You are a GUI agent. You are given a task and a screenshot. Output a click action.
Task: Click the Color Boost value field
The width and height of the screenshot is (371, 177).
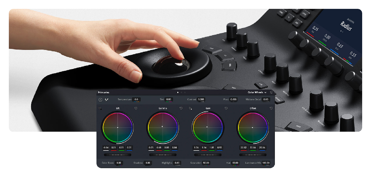119,163
